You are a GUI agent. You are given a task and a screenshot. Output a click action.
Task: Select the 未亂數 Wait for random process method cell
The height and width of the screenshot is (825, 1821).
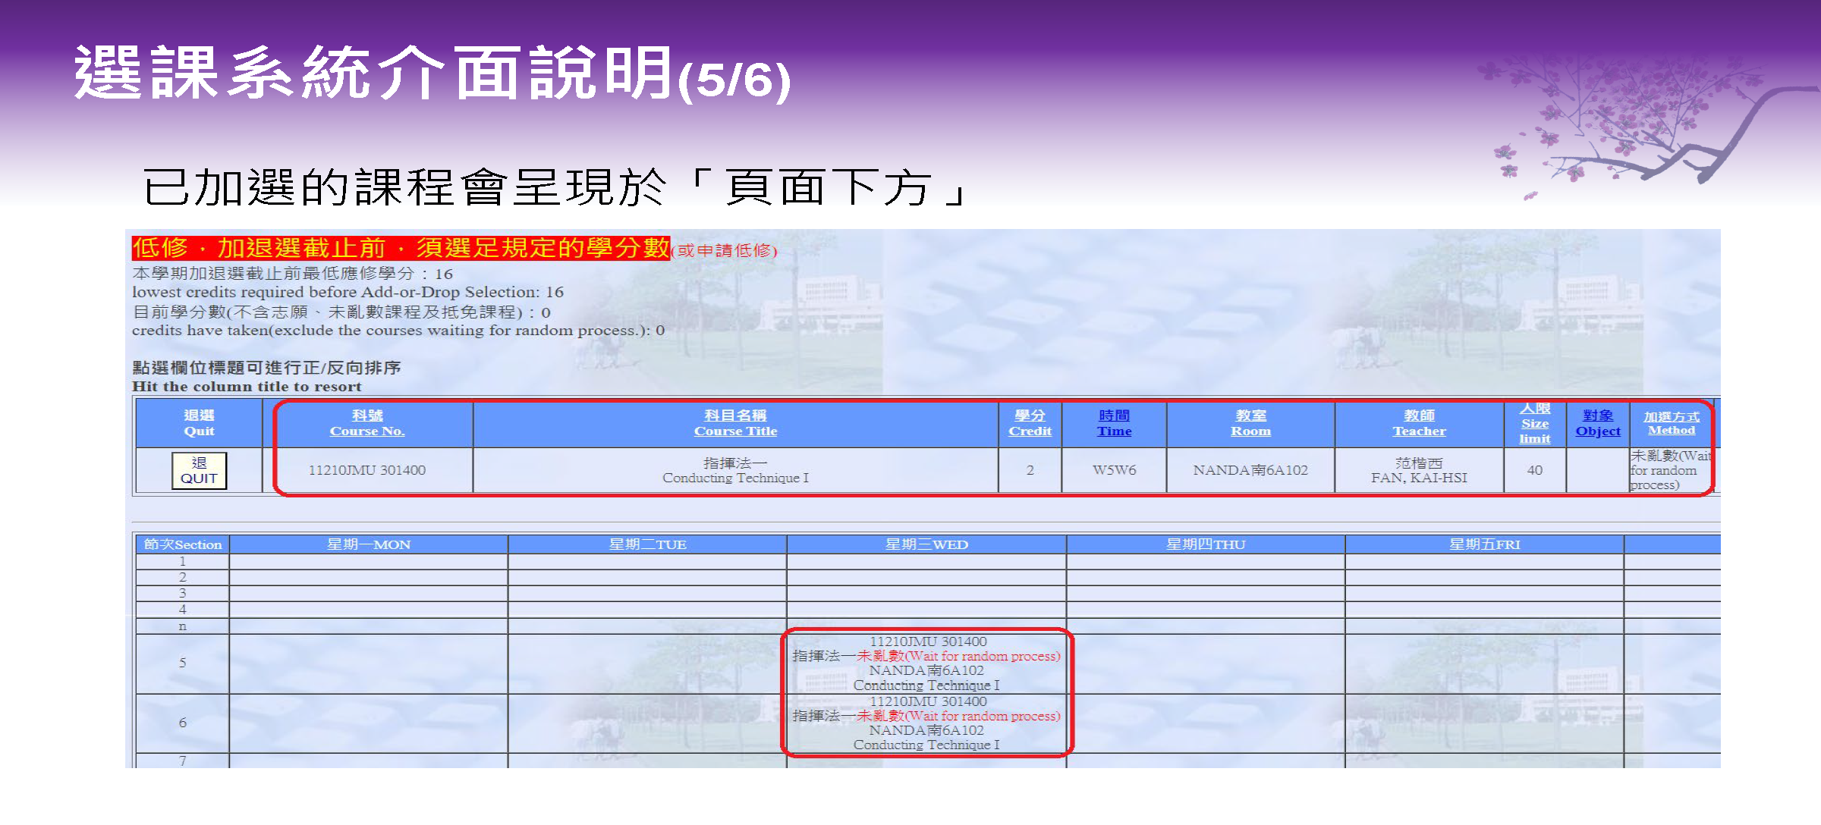click(x=1672, y=470)
